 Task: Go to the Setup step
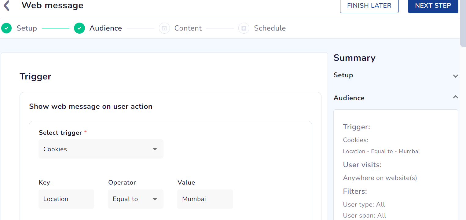coord(27,28)
